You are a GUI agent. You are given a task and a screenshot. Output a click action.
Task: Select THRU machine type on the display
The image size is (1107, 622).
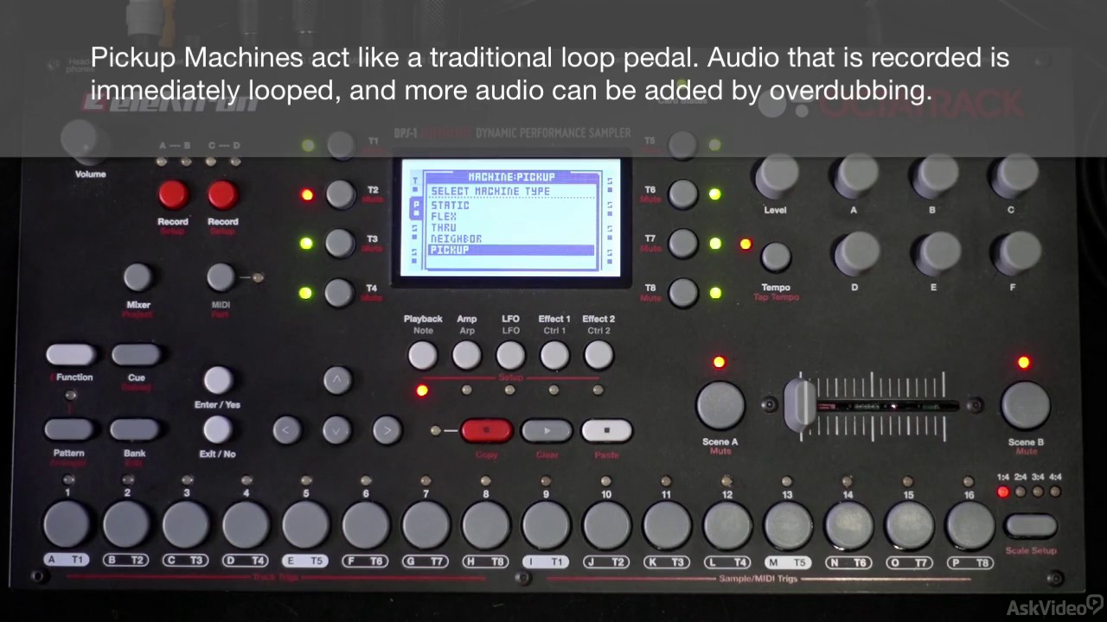click(x=444, y=228)
